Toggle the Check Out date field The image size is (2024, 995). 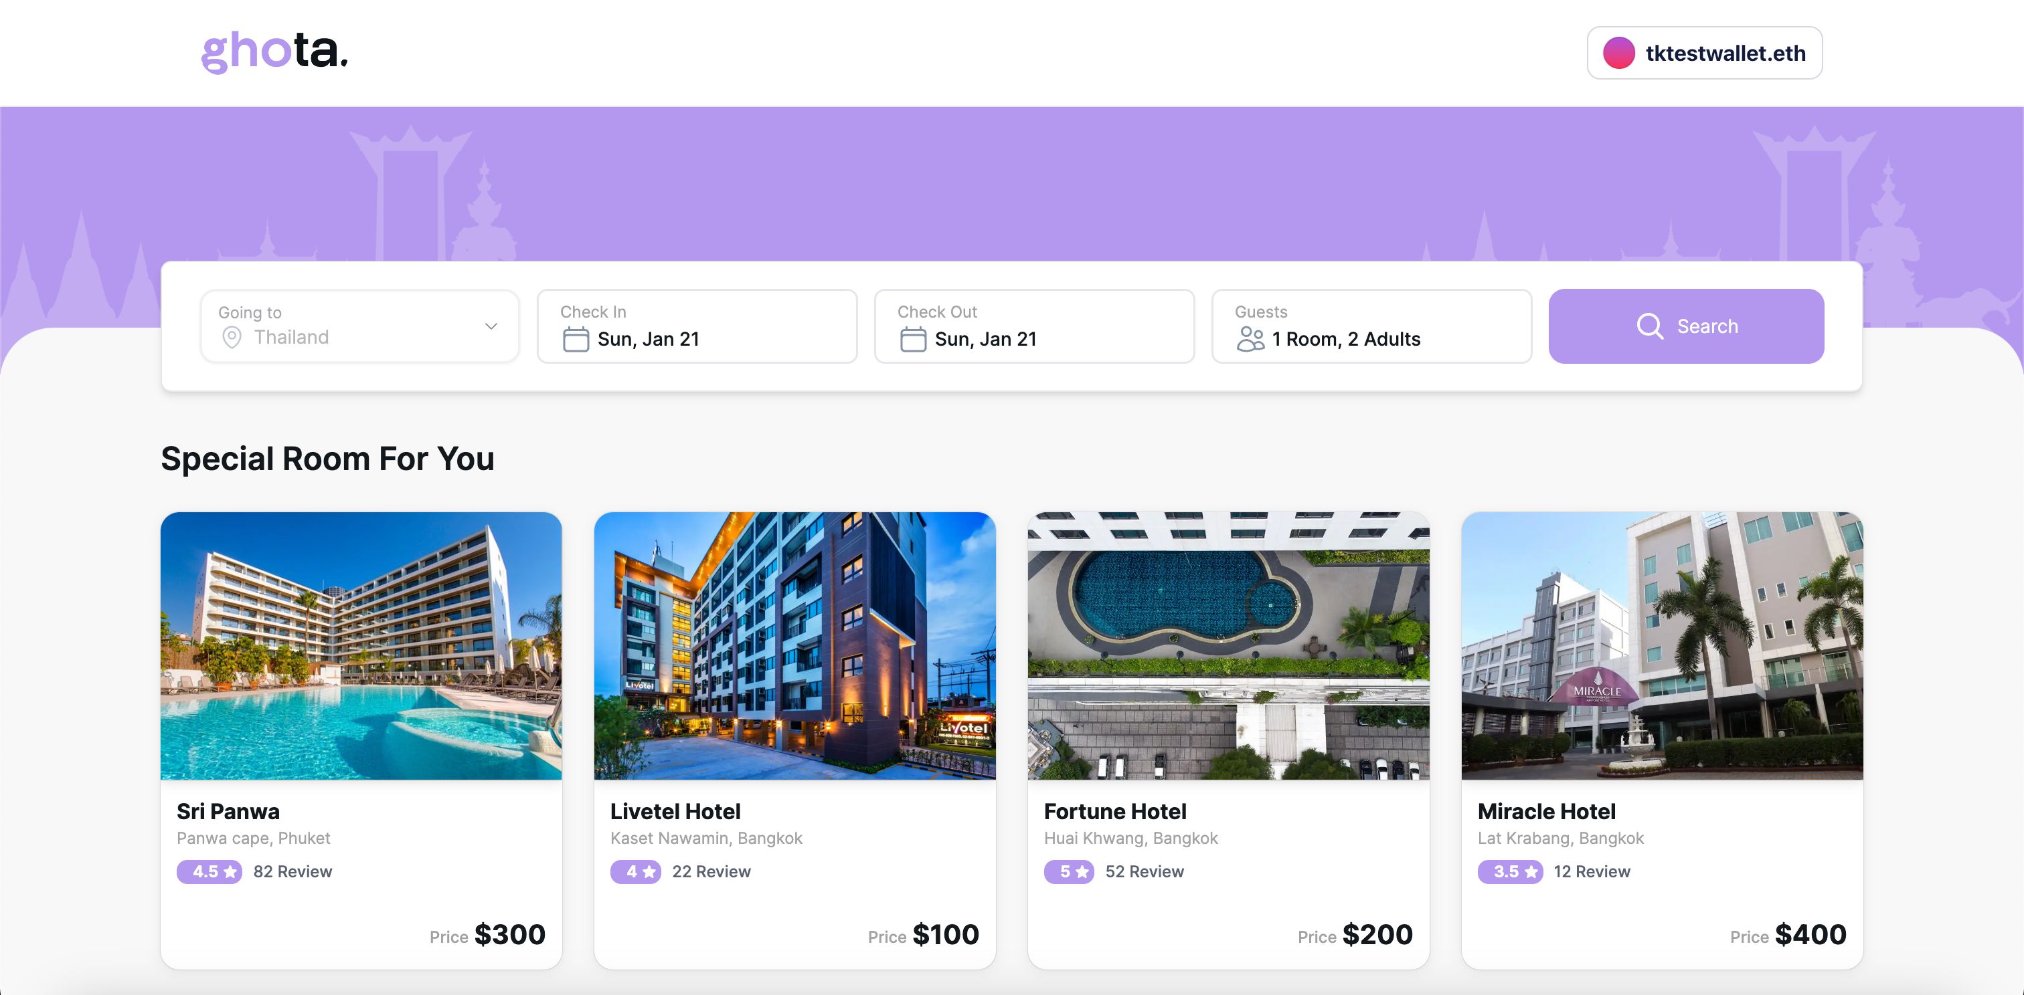pos(1034,326)
